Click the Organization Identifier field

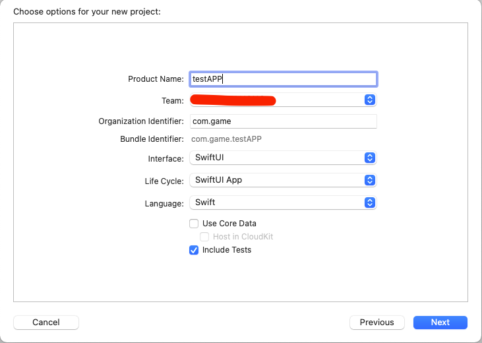pos(283,121)
